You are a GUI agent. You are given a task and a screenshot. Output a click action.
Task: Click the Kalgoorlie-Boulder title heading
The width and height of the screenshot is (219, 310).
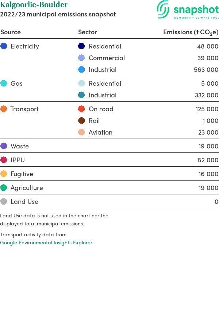click(34, 5)
